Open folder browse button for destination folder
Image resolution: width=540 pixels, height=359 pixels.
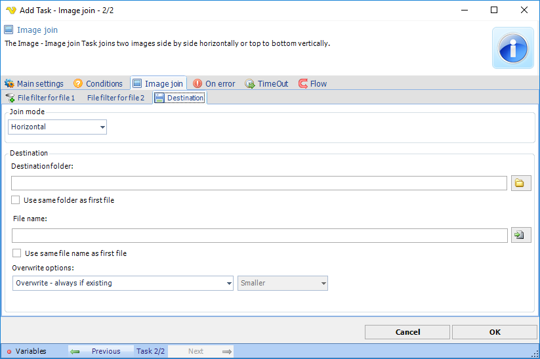521,183
